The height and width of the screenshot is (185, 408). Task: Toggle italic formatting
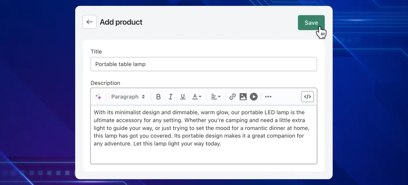[171, 97]
